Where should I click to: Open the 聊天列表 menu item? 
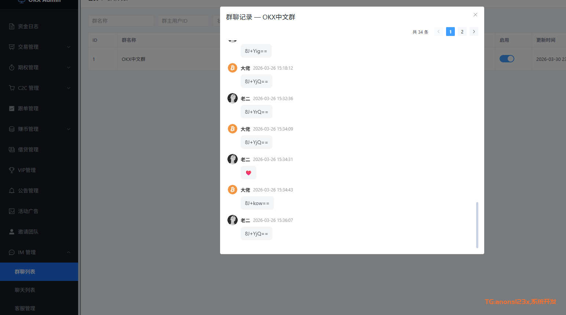[x=25, y=290]
